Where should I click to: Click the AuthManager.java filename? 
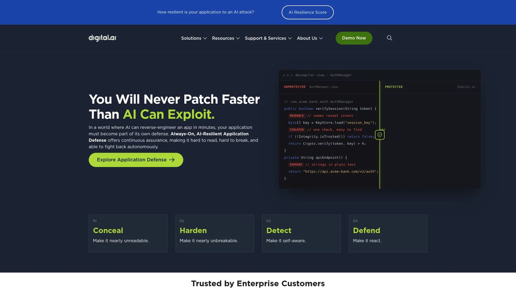pyautogui.click(x=323, y=87)
